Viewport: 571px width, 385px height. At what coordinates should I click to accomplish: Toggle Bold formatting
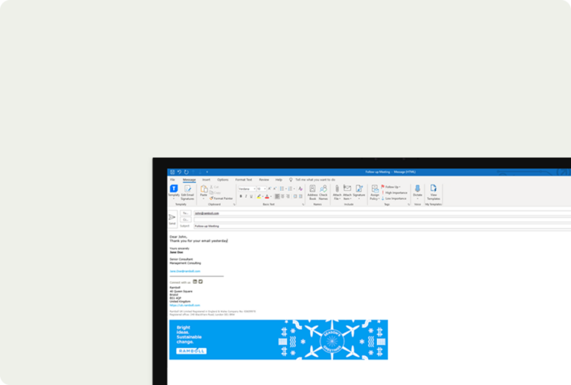pyautogui.click(x=241, y=196)
